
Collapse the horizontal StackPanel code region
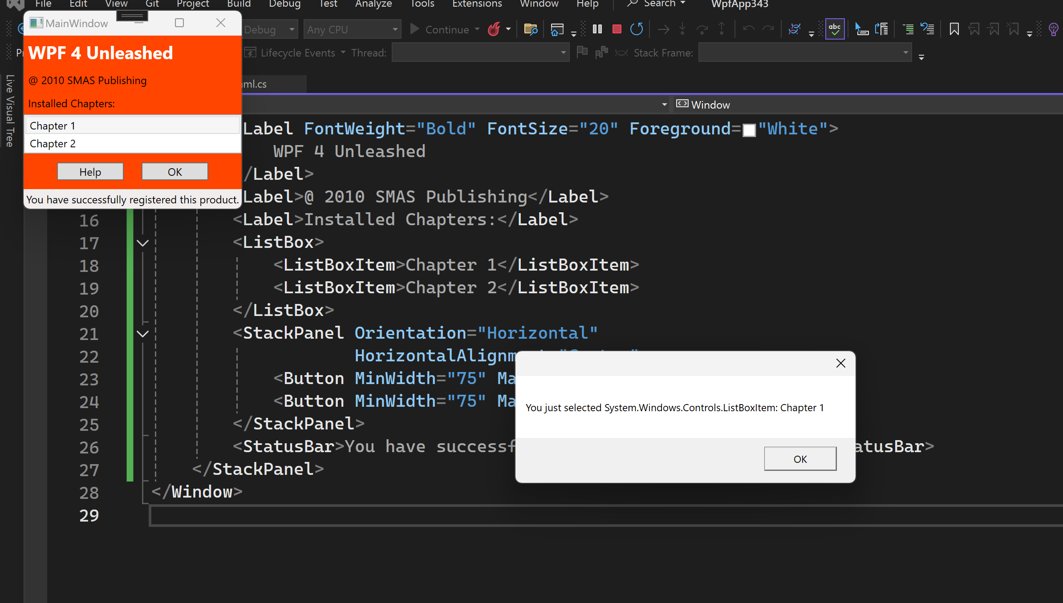(142, 334)
